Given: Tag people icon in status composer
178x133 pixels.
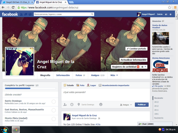Looking at the screenshot, I should pyautogui.click(x=65, y=105).
